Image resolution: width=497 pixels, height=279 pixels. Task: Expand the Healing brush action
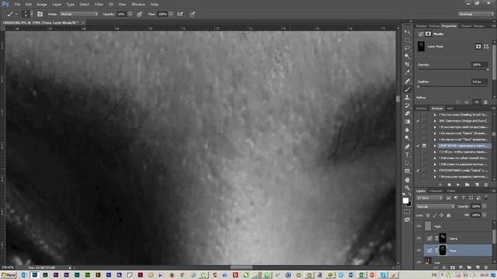click(x=435, y=115)
